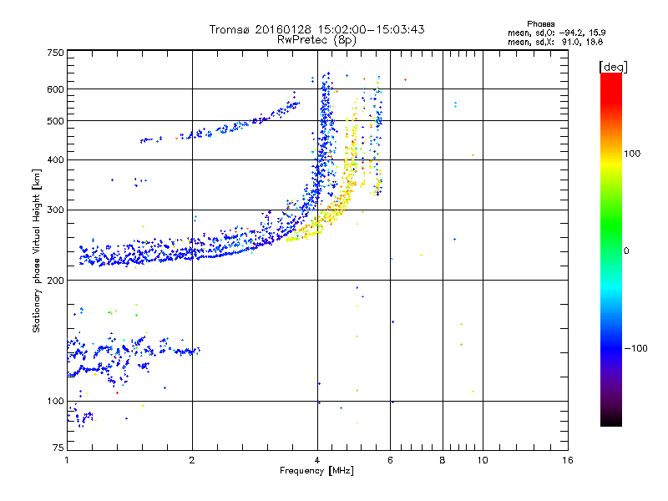Viewport: 668px width, 501px height.
Task: Click the '100' colorbar tick label
Action: click(x=632, y=154)
